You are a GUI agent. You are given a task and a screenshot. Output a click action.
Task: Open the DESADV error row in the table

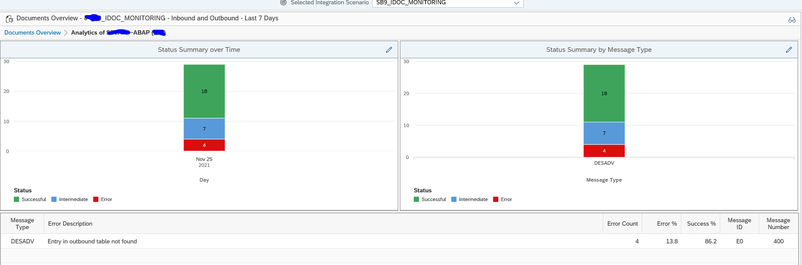399,241
